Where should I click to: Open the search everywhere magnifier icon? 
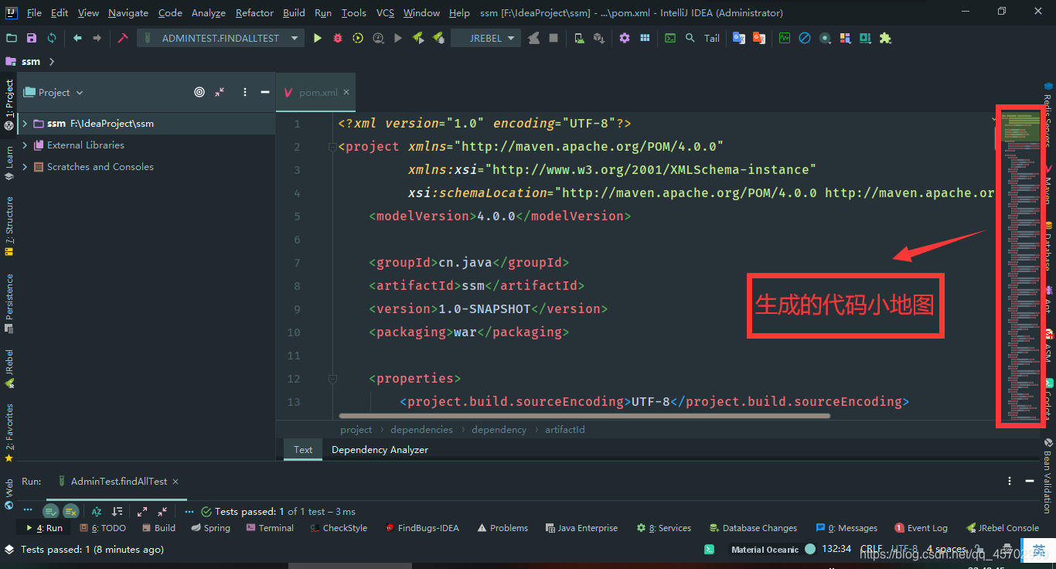(x=690, y=38)
